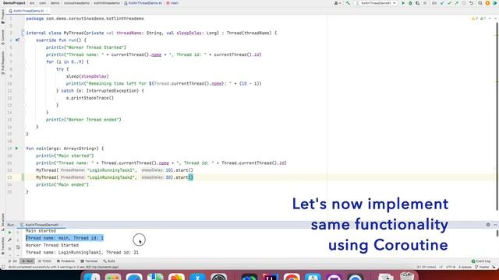Collapse the try block fold marker on line 8
Viewport: 499px width, 280px height.
point(24,69)
